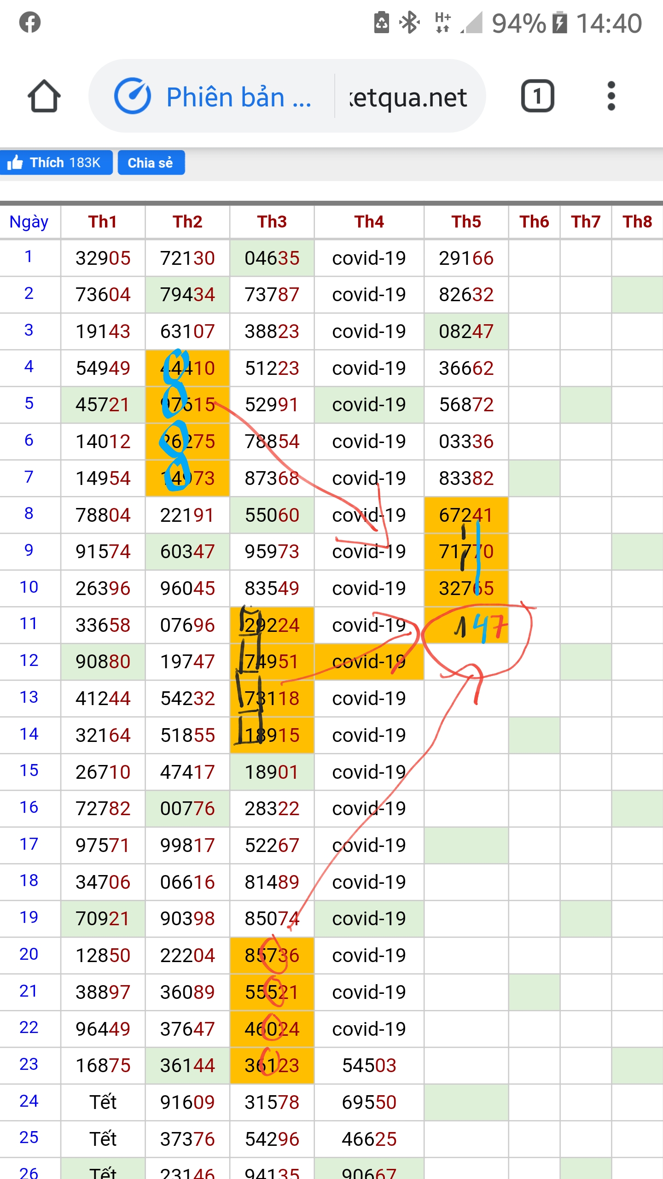This screenshot has width=663, height=1179.
Task: Tap cell 36089 in Th2
Action: coord(187,992)
